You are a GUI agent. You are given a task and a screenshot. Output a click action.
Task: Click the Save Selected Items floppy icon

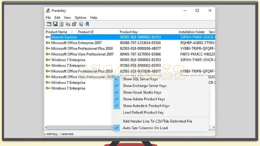click(x=55, y=24)
